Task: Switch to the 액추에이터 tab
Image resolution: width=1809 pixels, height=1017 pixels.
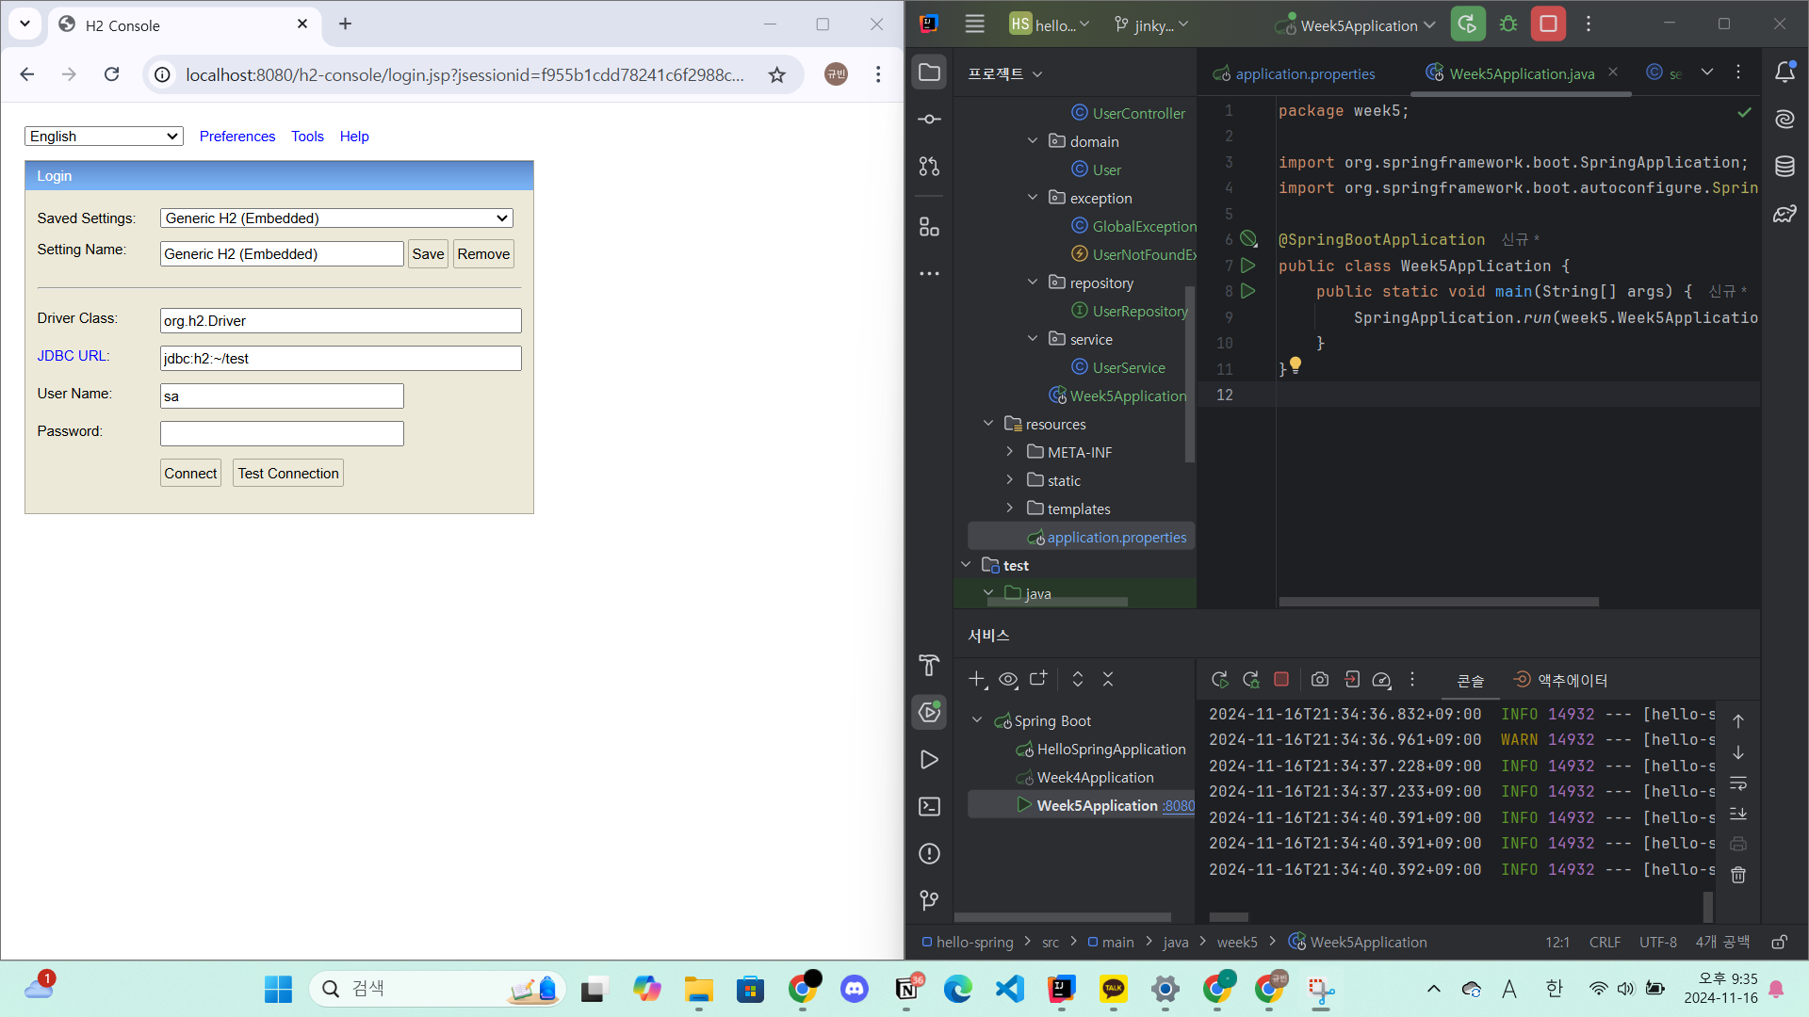Action: (1560, 680)
